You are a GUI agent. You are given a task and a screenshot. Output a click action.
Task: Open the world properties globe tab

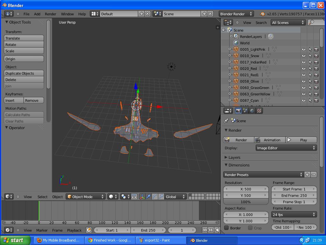click(252, 111)
